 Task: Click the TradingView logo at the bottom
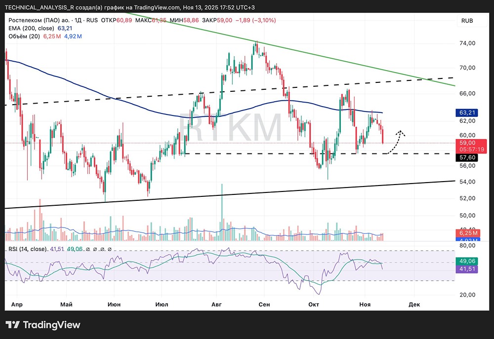(43, 325)
